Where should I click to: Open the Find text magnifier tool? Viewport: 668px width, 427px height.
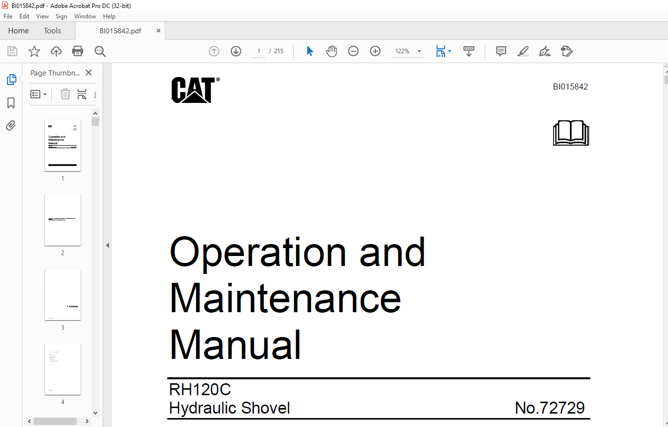[x=100, y=51]
